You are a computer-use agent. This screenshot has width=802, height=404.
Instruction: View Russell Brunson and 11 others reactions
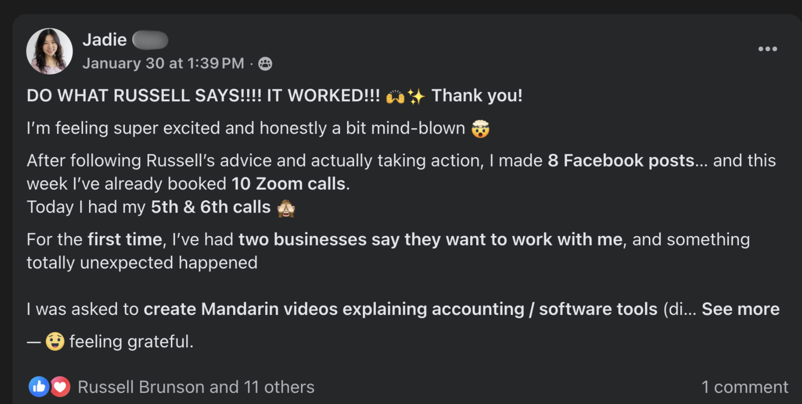point(196,387)
